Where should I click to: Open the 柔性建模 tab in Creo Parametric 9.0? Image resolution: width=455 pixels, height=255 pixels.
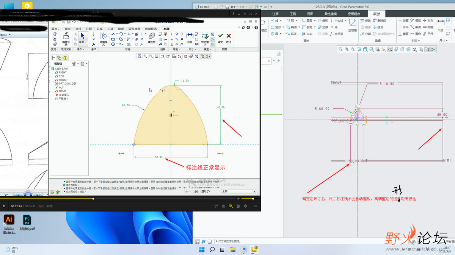click(x=331, y=14)
